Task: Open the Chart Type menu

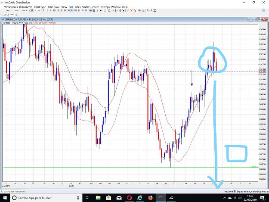Action: [x=40, y=7]
